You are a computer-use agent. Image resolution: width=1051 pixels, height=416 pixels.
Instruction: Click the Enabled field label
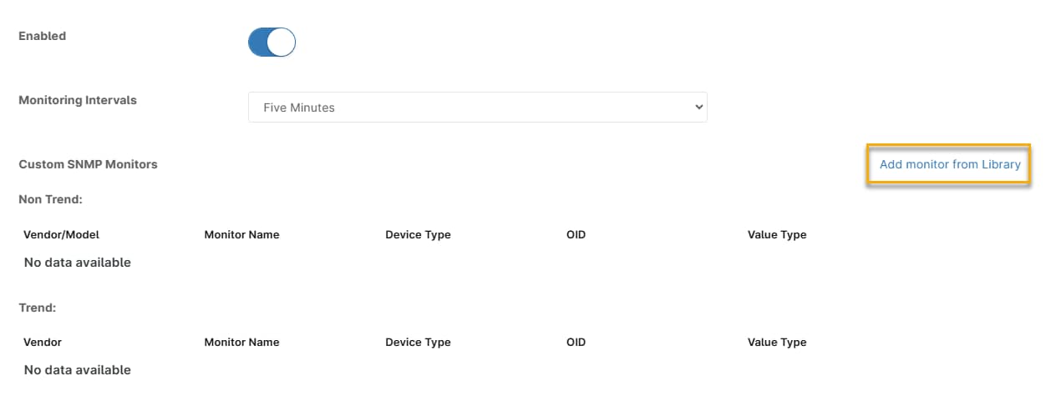point(42,37)
